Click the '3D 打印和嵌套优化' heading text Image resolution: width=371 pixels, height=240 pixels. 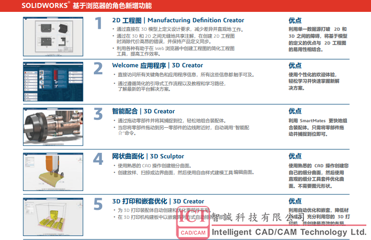(x=139, y=201)
